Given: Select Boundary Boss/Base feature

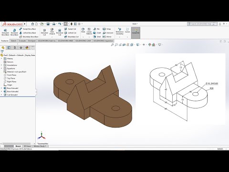Looking at the screenshot, I should click(29, 37).
